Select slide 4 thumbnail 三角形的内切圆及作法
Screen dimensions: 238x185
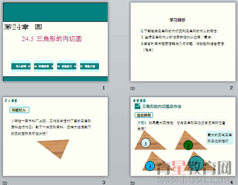click(x=183, y=137)
